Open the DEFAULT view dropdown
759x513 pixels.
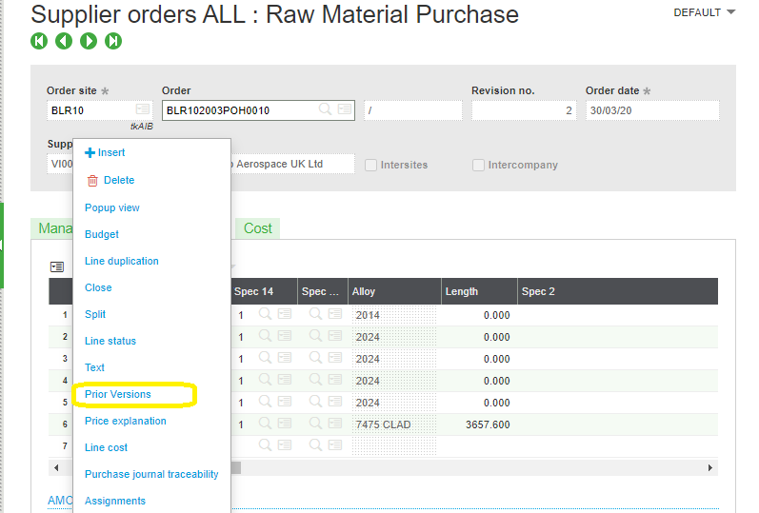point(705,12)
